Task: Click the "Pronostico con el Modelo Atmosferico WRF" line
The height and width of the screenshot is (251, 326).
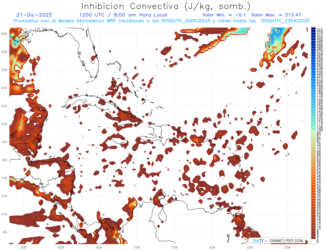Action: tap(162, 21)
